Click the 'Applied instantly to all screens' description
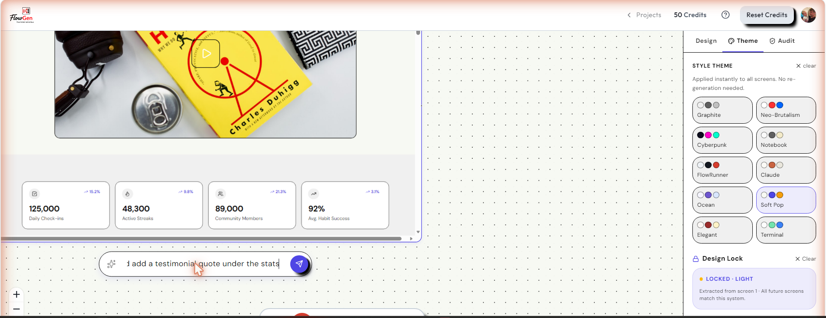Image resolution: width=826 pixels, height=318 pixels. (744, 83)
